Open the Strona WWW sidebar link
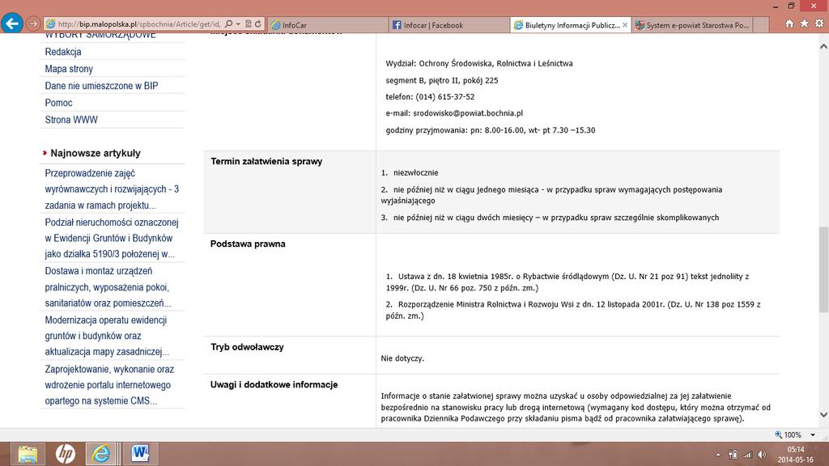This screenshot has height=466, width=829. pyautogui.click(x=71, y=120)
